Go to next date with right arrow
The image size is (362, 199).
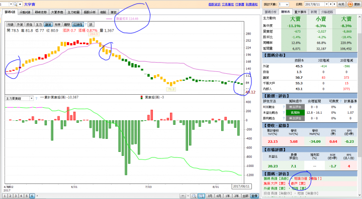click(334, 5)
